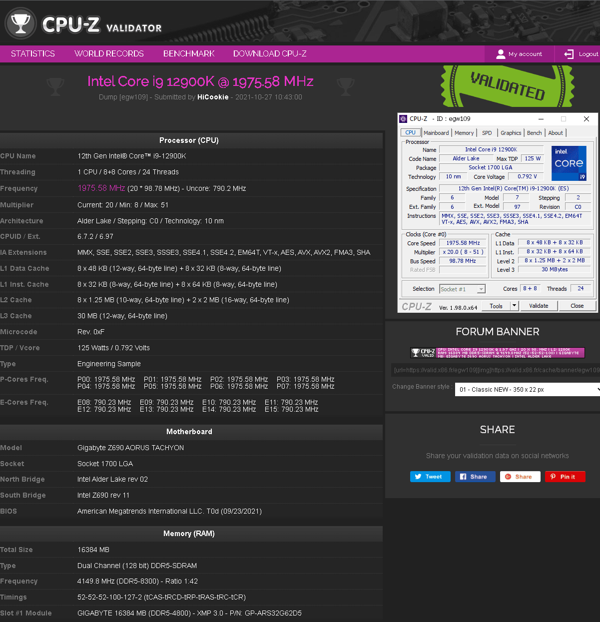Go to World Records page
Screen dimensions: 600x622
point(109,54)
